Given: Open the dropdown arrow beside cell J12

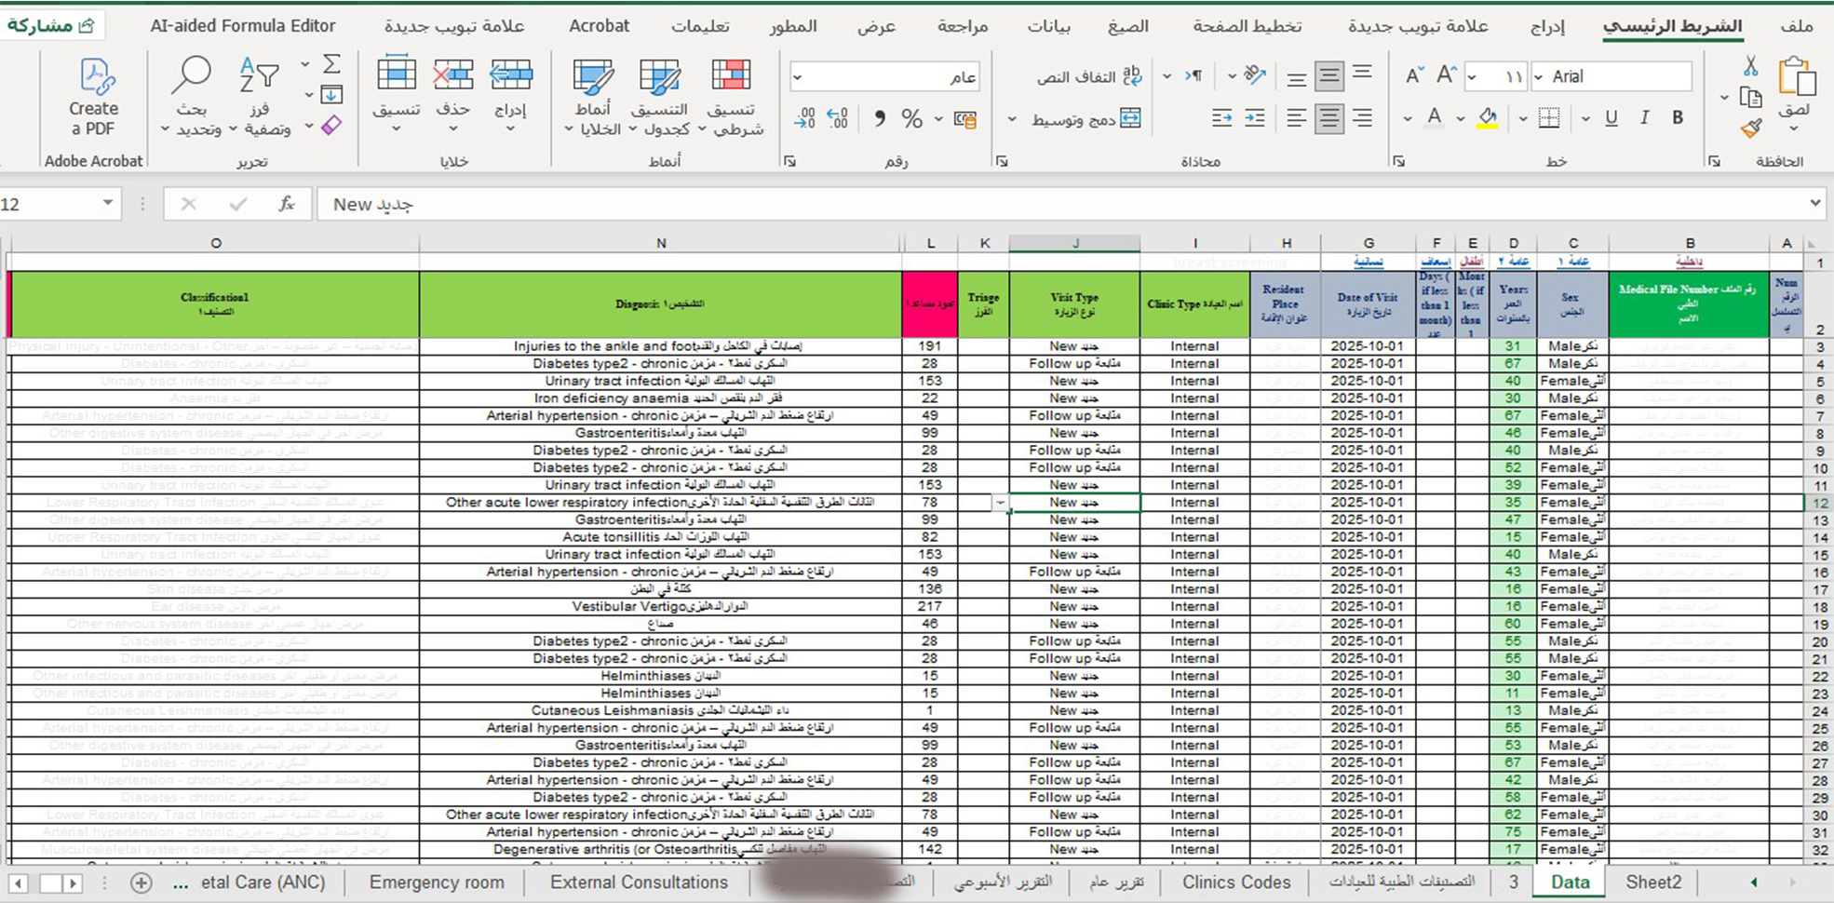Looking at the screenshot, I should tap(1001, 503).
